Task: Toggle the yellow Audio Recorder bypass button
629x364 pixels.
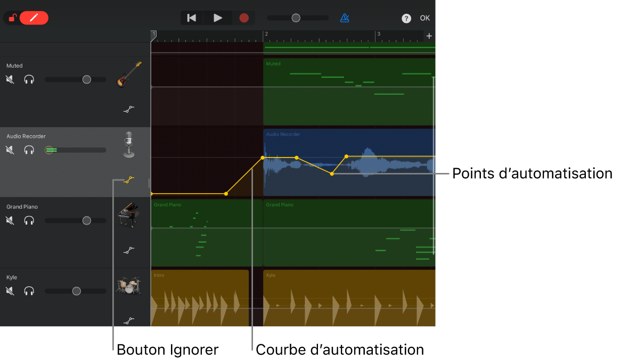Action: pos(129,179)
